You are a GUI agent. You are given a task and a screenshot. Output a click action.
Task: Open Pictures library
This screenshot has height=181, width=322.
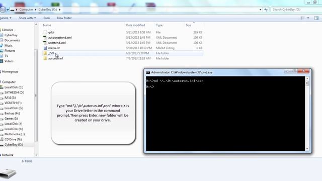(10, 51)
